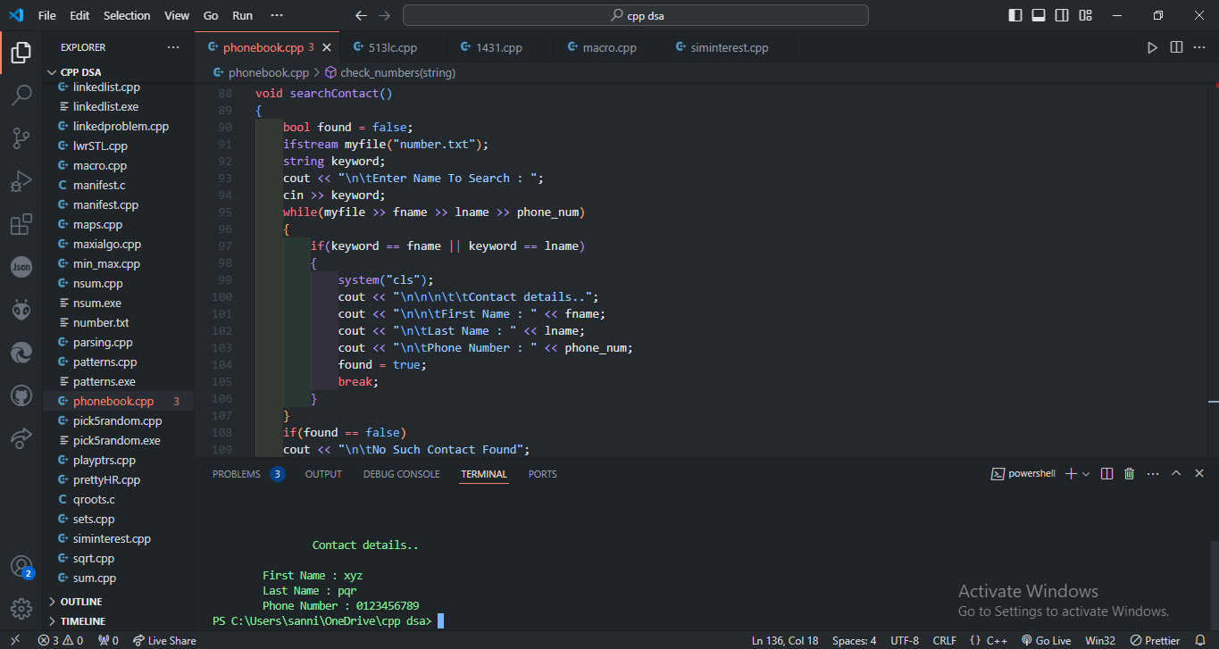The width and height of the screenshot is (1219, 649).
Task: Open the Explorer view in activity bar
Action: click(21, 53)
